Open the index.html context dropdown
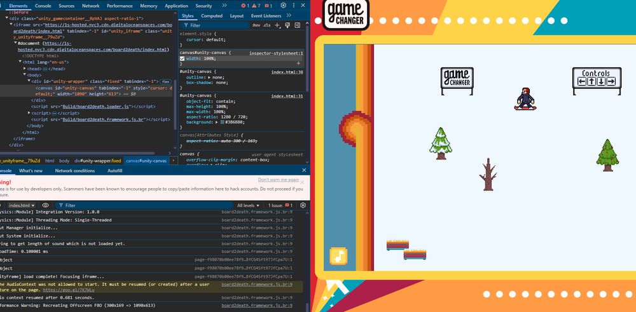 22,205
